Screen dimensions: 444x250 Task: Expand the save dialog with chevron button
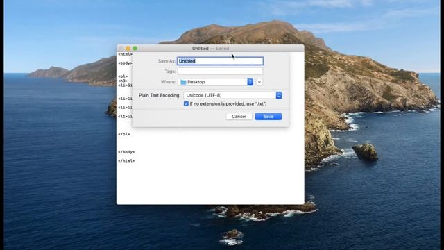pyautogui.click(x=259, y=82)
